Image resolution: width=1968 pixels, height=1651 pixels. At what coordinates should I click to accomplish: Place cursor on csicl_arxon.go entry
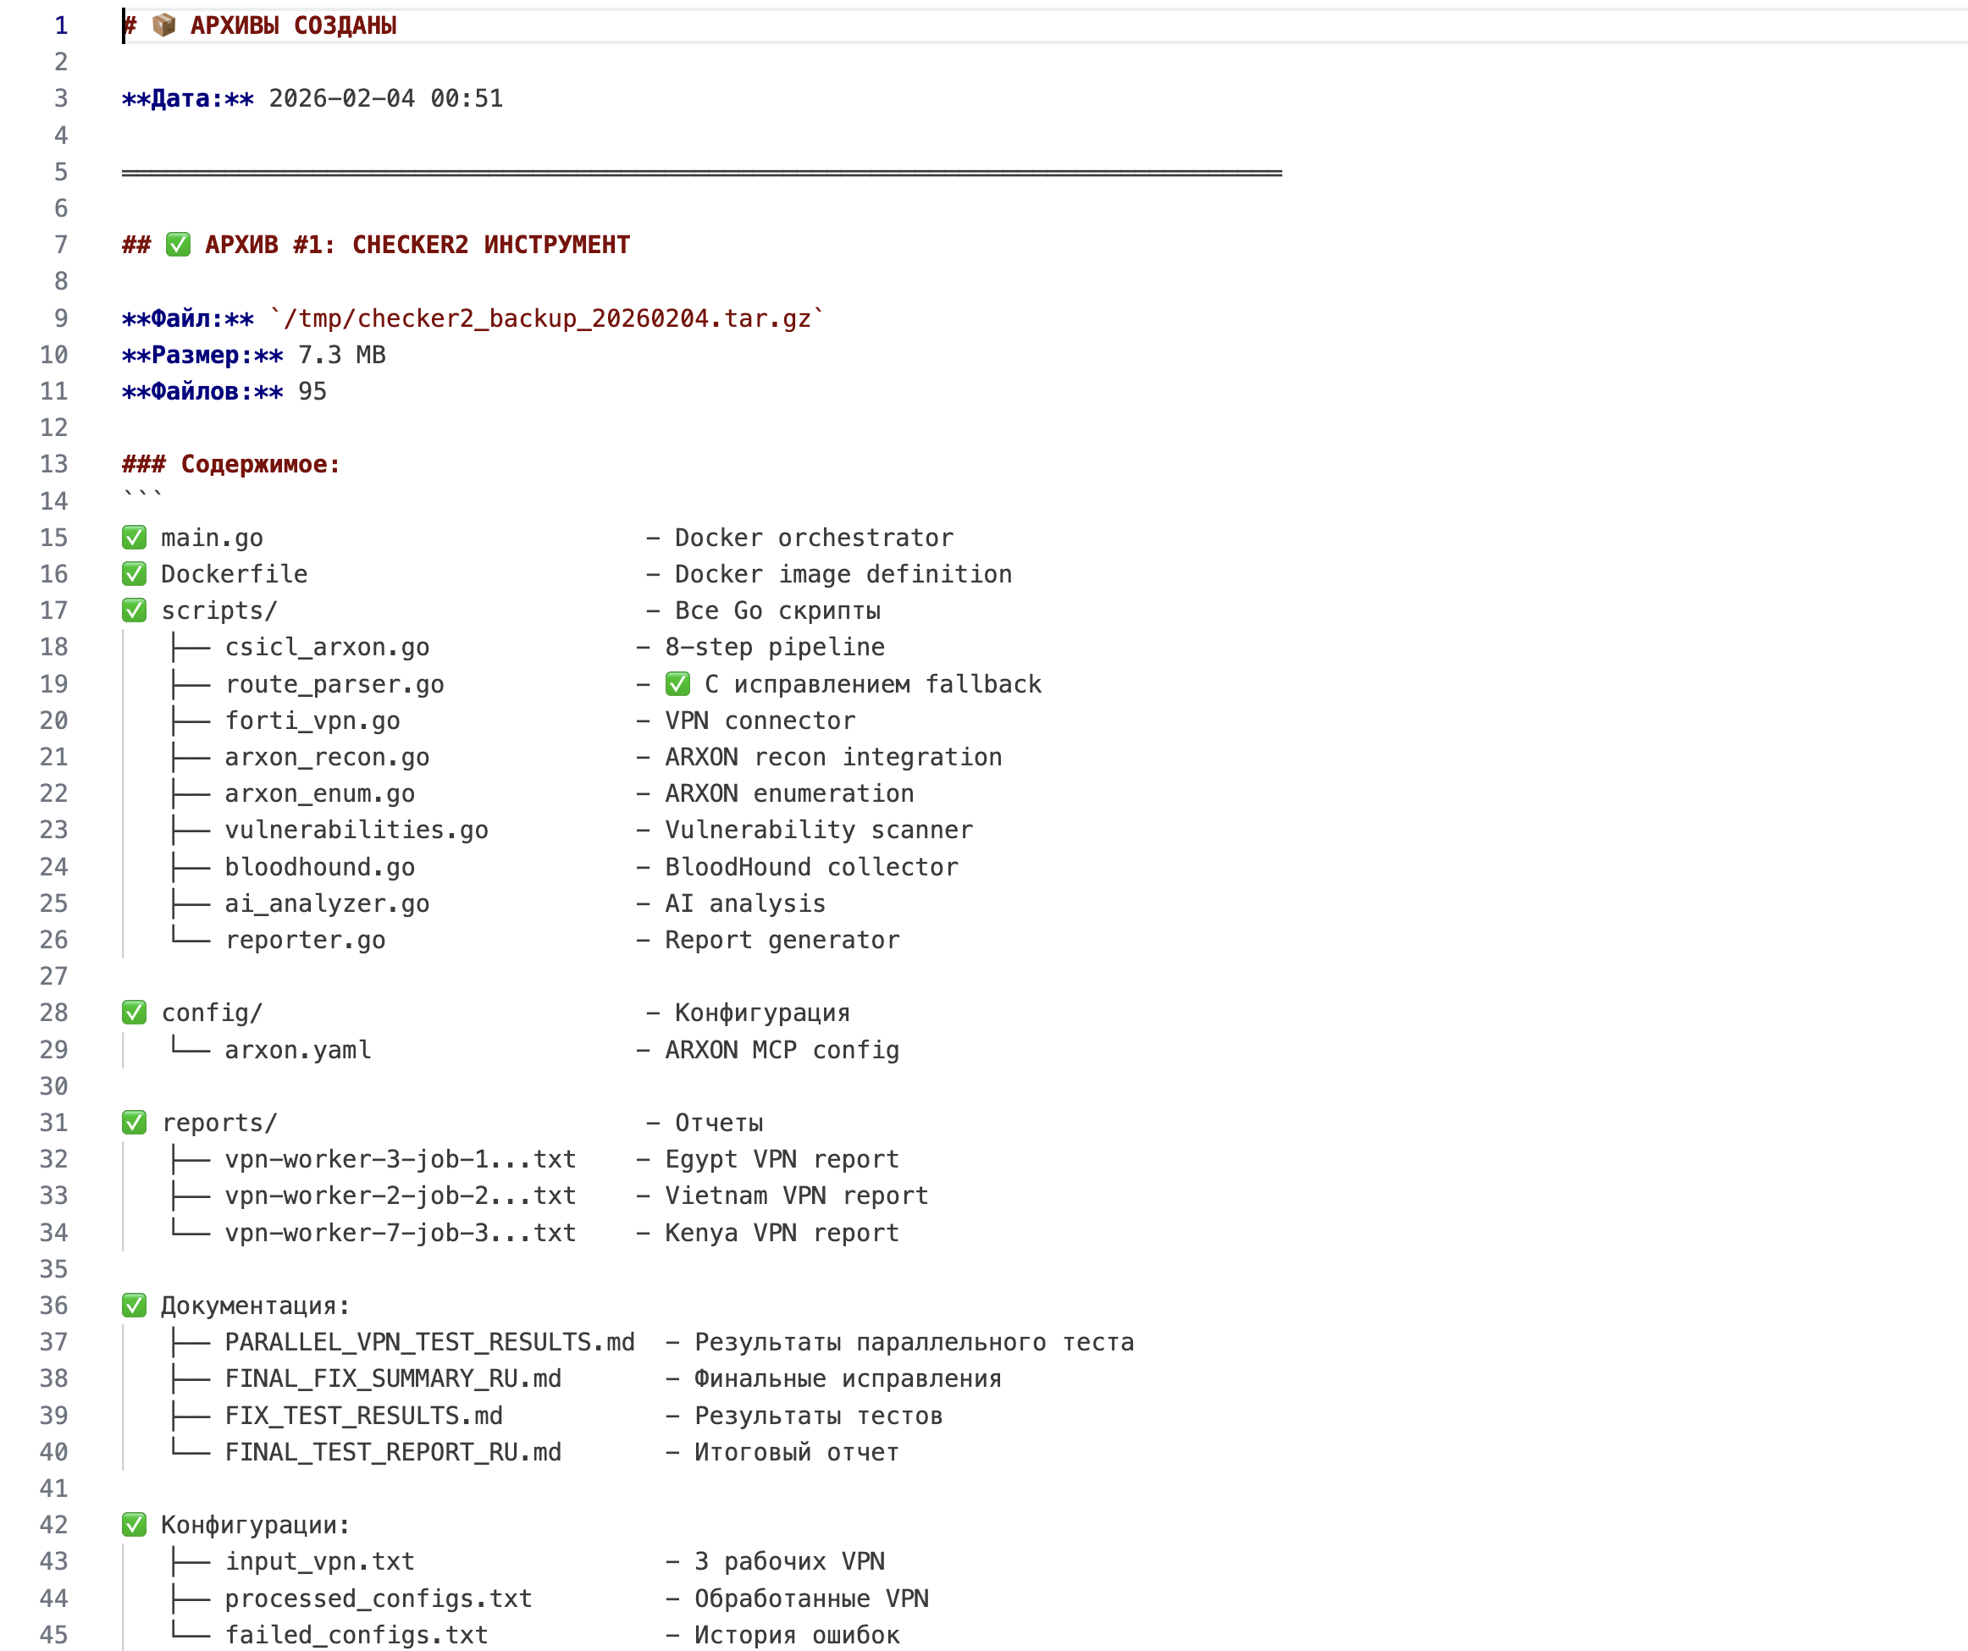point(326,648)
